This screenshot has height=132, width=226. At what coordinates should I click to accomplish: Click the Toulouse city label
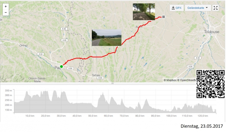212,32
